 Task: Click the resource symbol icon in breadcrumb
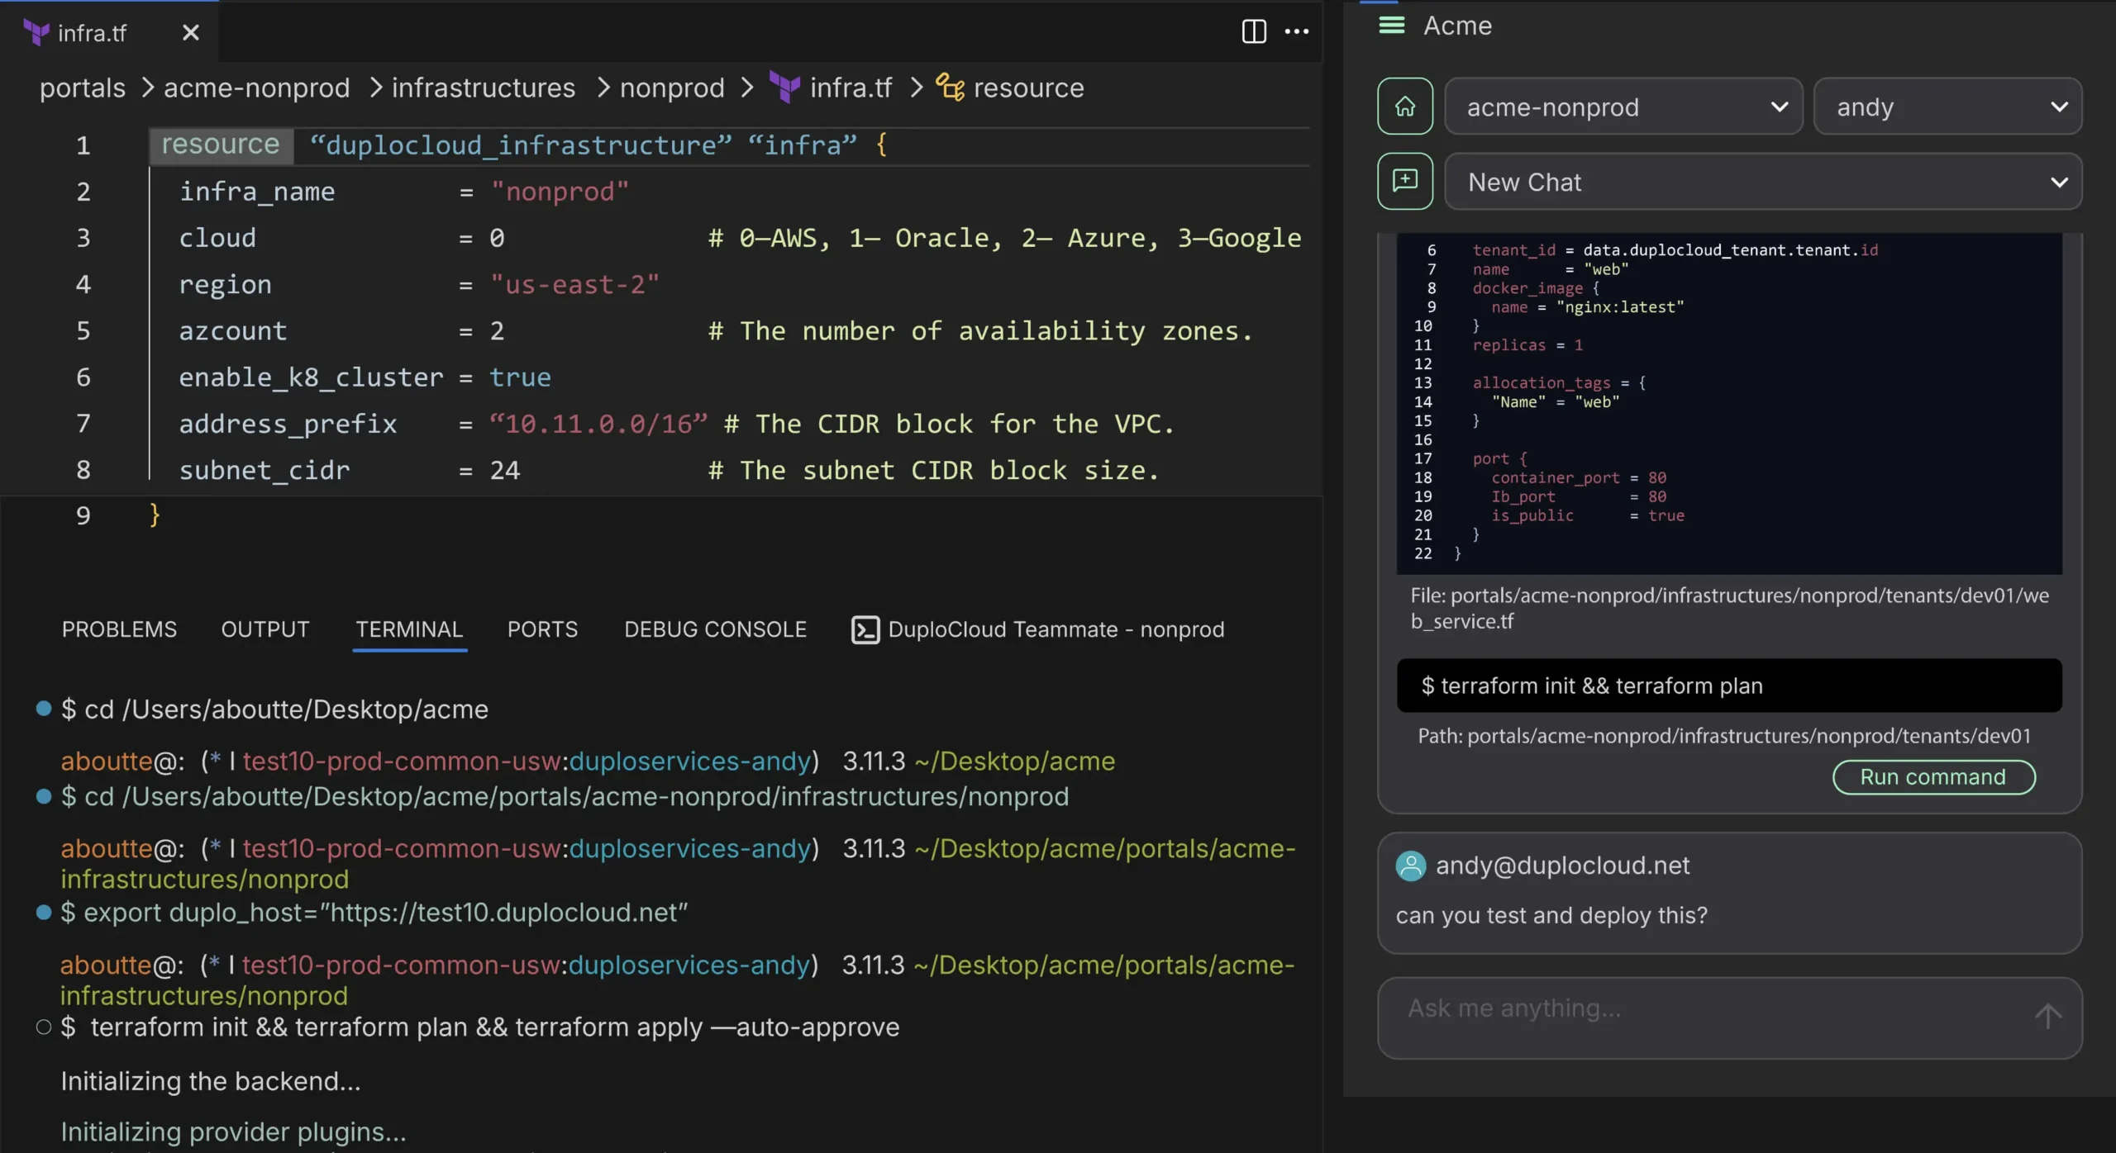[949, 88]
